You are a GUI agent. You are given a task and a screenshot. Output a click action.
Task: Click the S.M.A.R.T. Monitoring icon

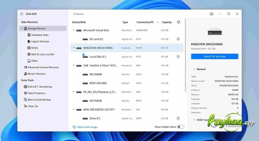point(26,87)
